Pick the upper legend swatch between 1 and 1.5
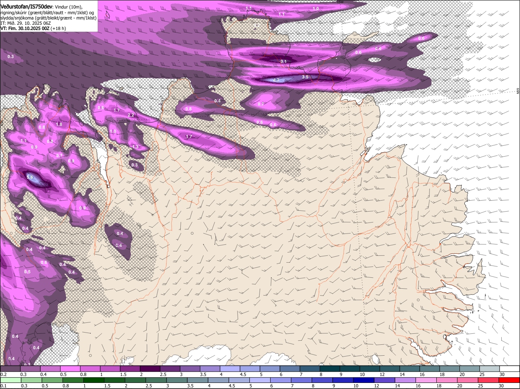 coord(110,368)
